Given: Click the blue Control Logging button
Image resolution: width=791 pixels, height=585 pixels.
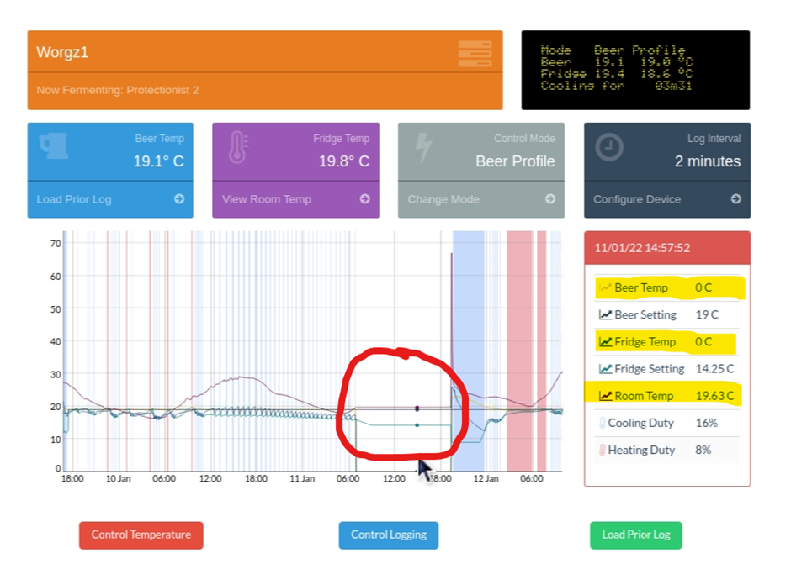Looking at the screenshot, I should tap(389, 535).
